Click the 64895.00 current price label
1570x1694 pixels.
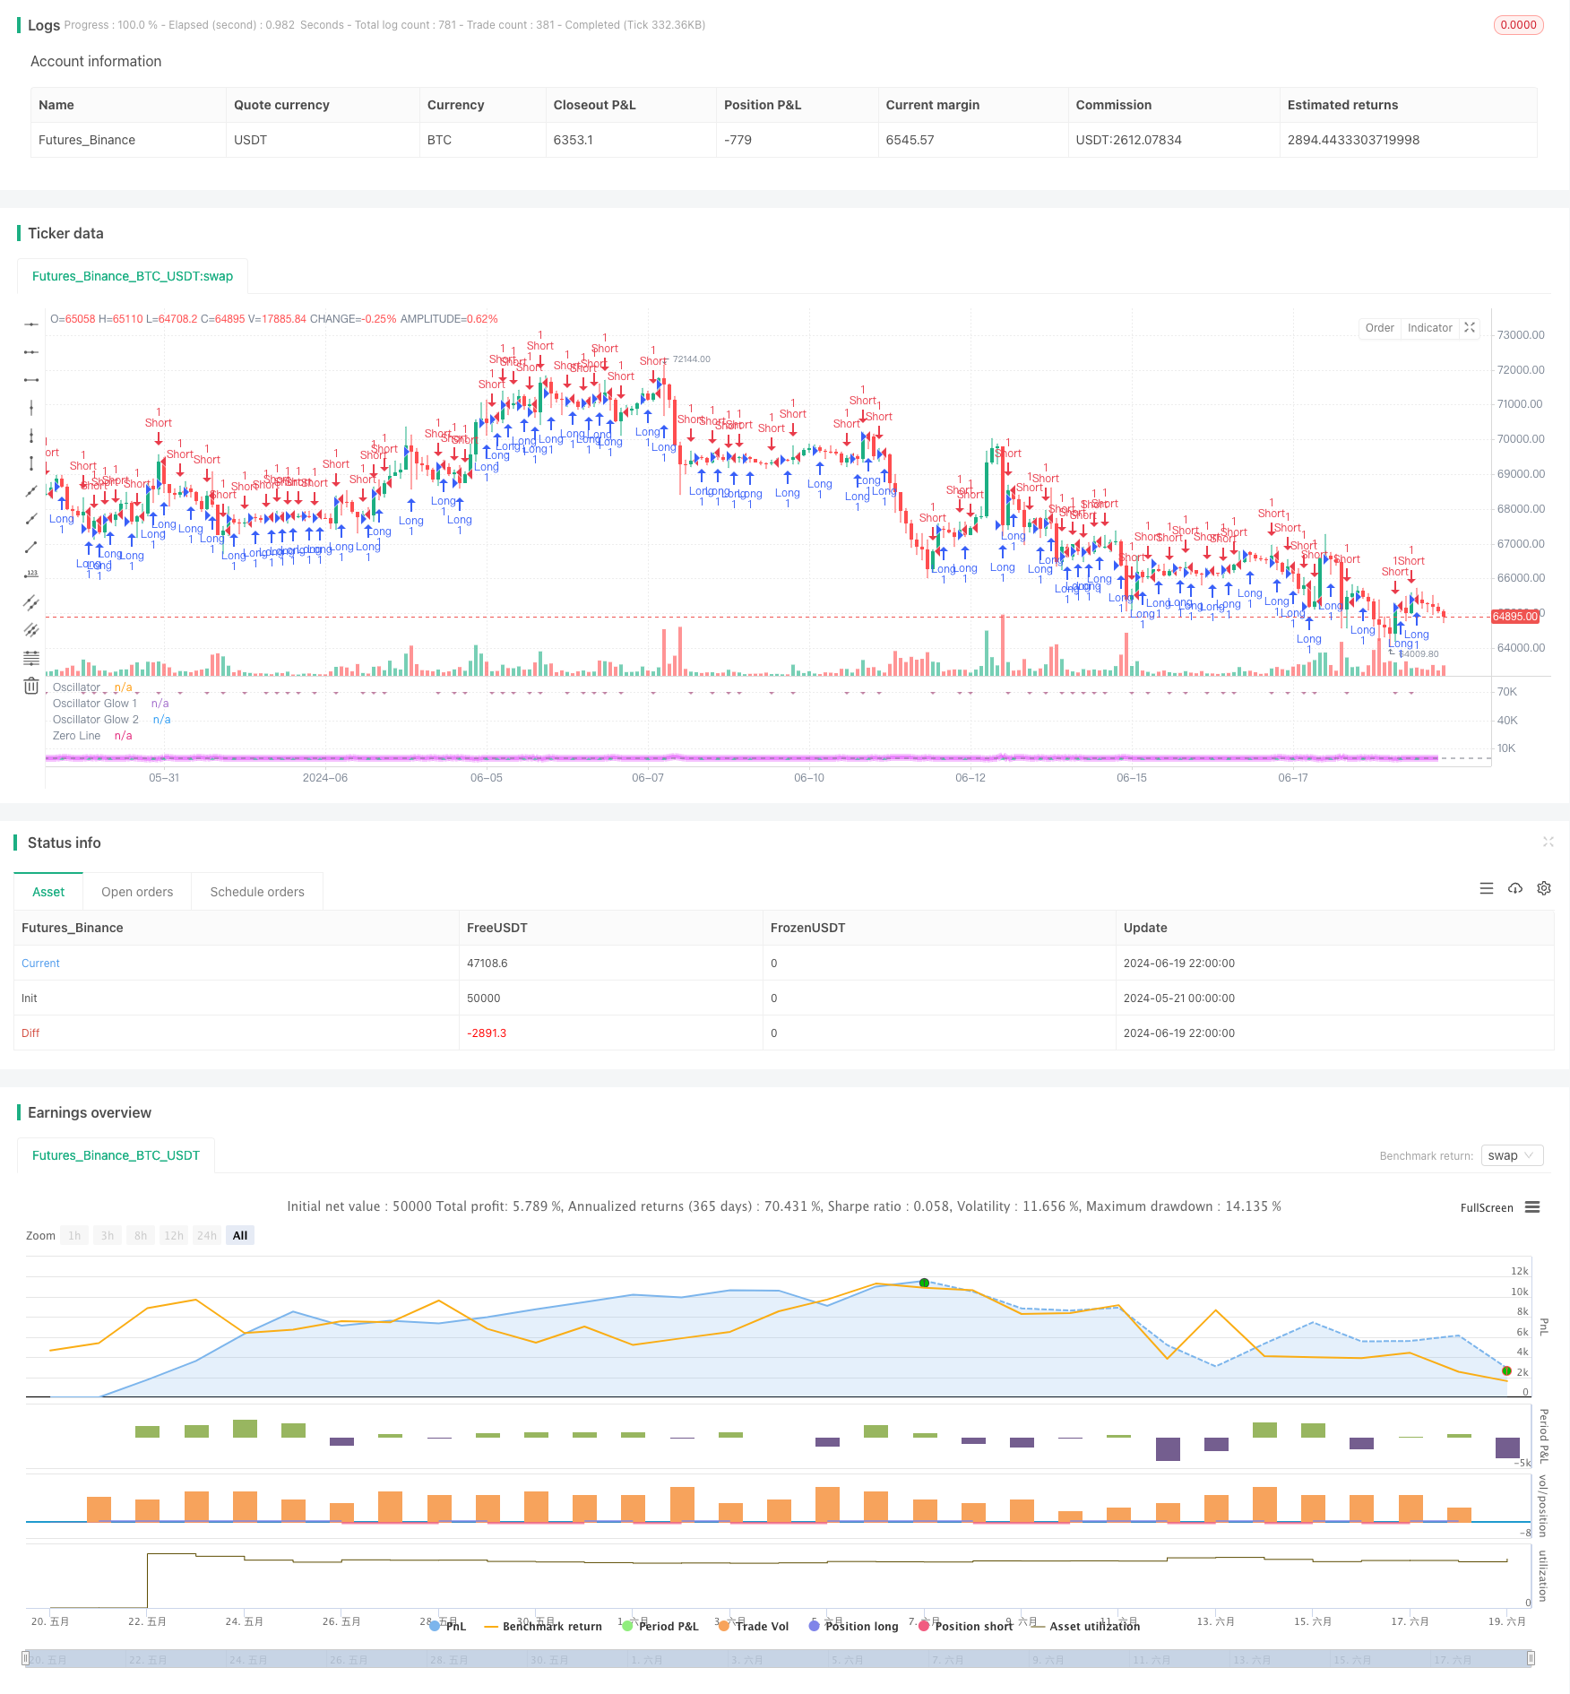click(1514, 617)
